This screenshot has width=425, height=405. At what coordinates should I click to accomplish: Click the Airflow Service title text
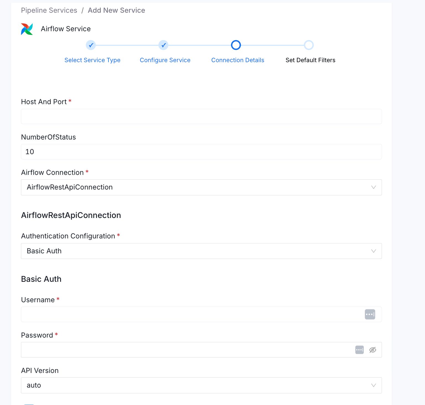click(x=66, y=29)
